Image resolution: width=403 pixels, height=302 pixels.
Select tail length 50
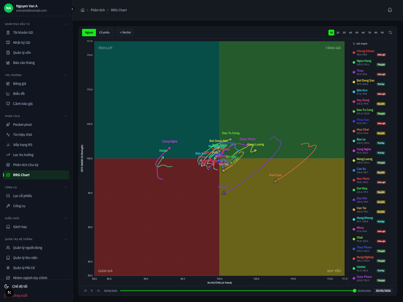(x=357, y=33)
